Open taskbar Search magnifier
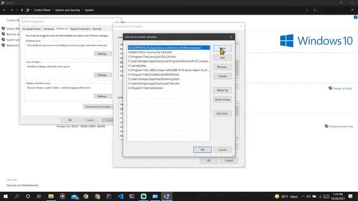358x201 pixels. [x=17, y=196]
